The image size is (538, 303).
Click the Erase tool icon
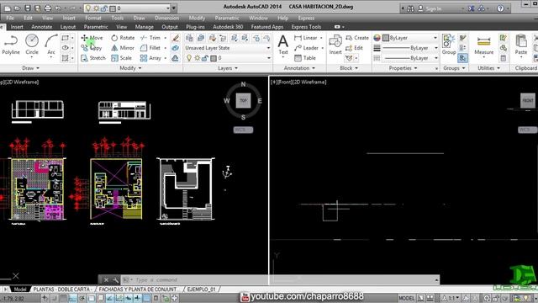(x=176, y=38)
